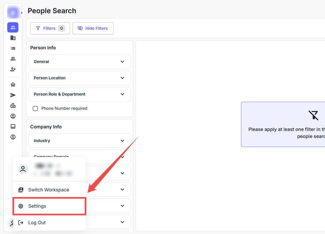
Task: Open the dollar sign billing icon
Action: pos(13,137)
